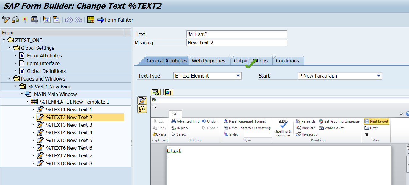Collapse the Global Settings folder
The height and width of the screenshot is (185, 409).
10,48
